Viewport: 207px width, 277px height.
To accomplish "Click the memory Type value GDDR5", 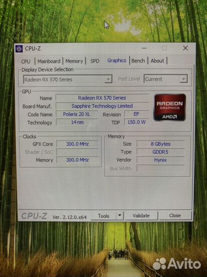I will point(160,152).
